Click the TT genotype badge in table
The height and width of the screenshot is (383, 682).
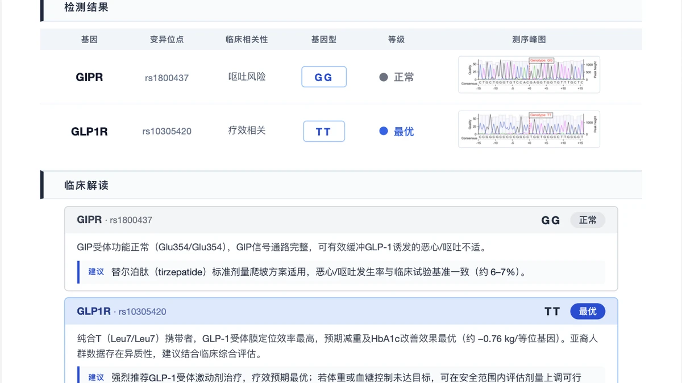[x=324, y=132]
